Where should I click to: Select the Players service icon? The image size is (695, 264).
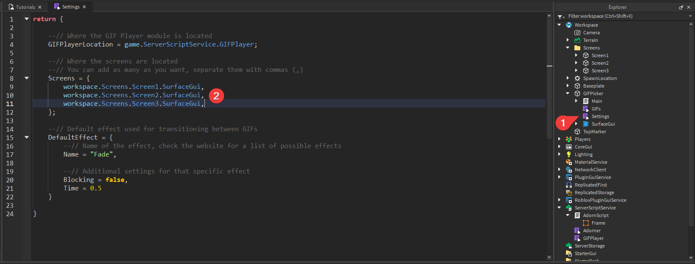tap(569, 139)
